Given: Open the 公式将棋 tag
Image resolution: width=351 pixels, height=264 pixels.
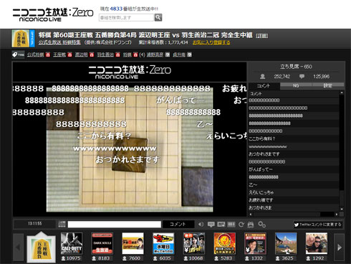Looking at the screenshot, I should pos(35,55).
